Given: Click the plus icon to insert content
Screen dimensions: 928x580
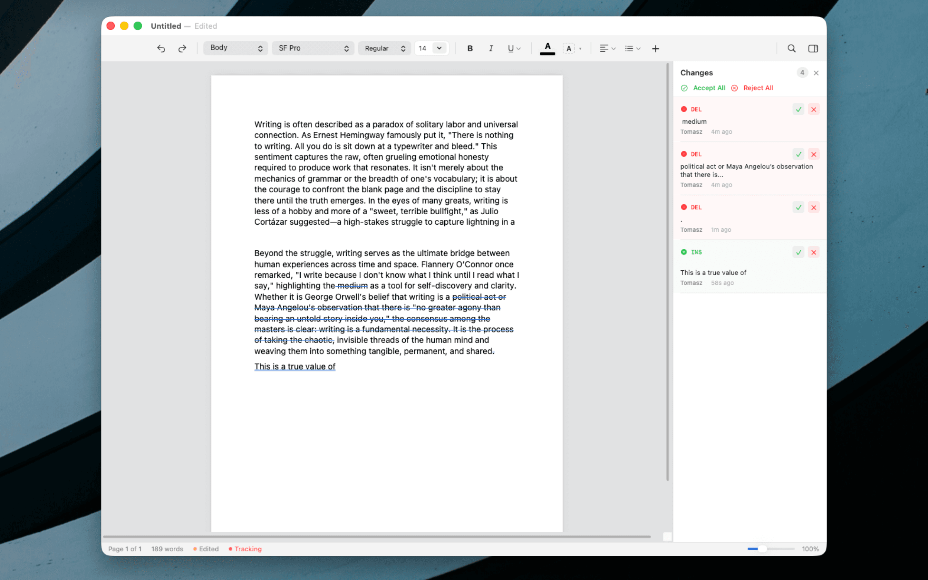Looking at the screenshot, I should point(655,48).
